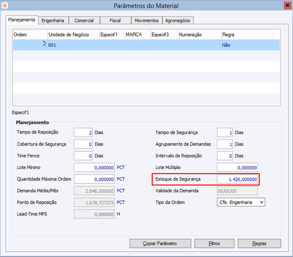Click the row indicator arrow beside 001

(x=44, y=44)
